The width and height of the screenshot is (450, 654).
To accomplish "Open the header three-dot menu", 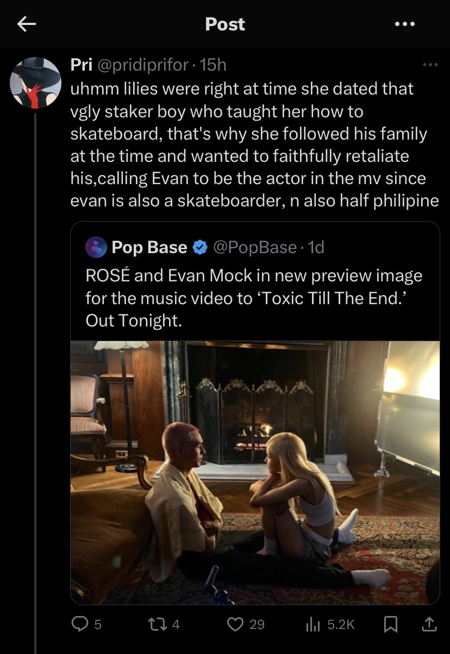I will coord(405,24).
